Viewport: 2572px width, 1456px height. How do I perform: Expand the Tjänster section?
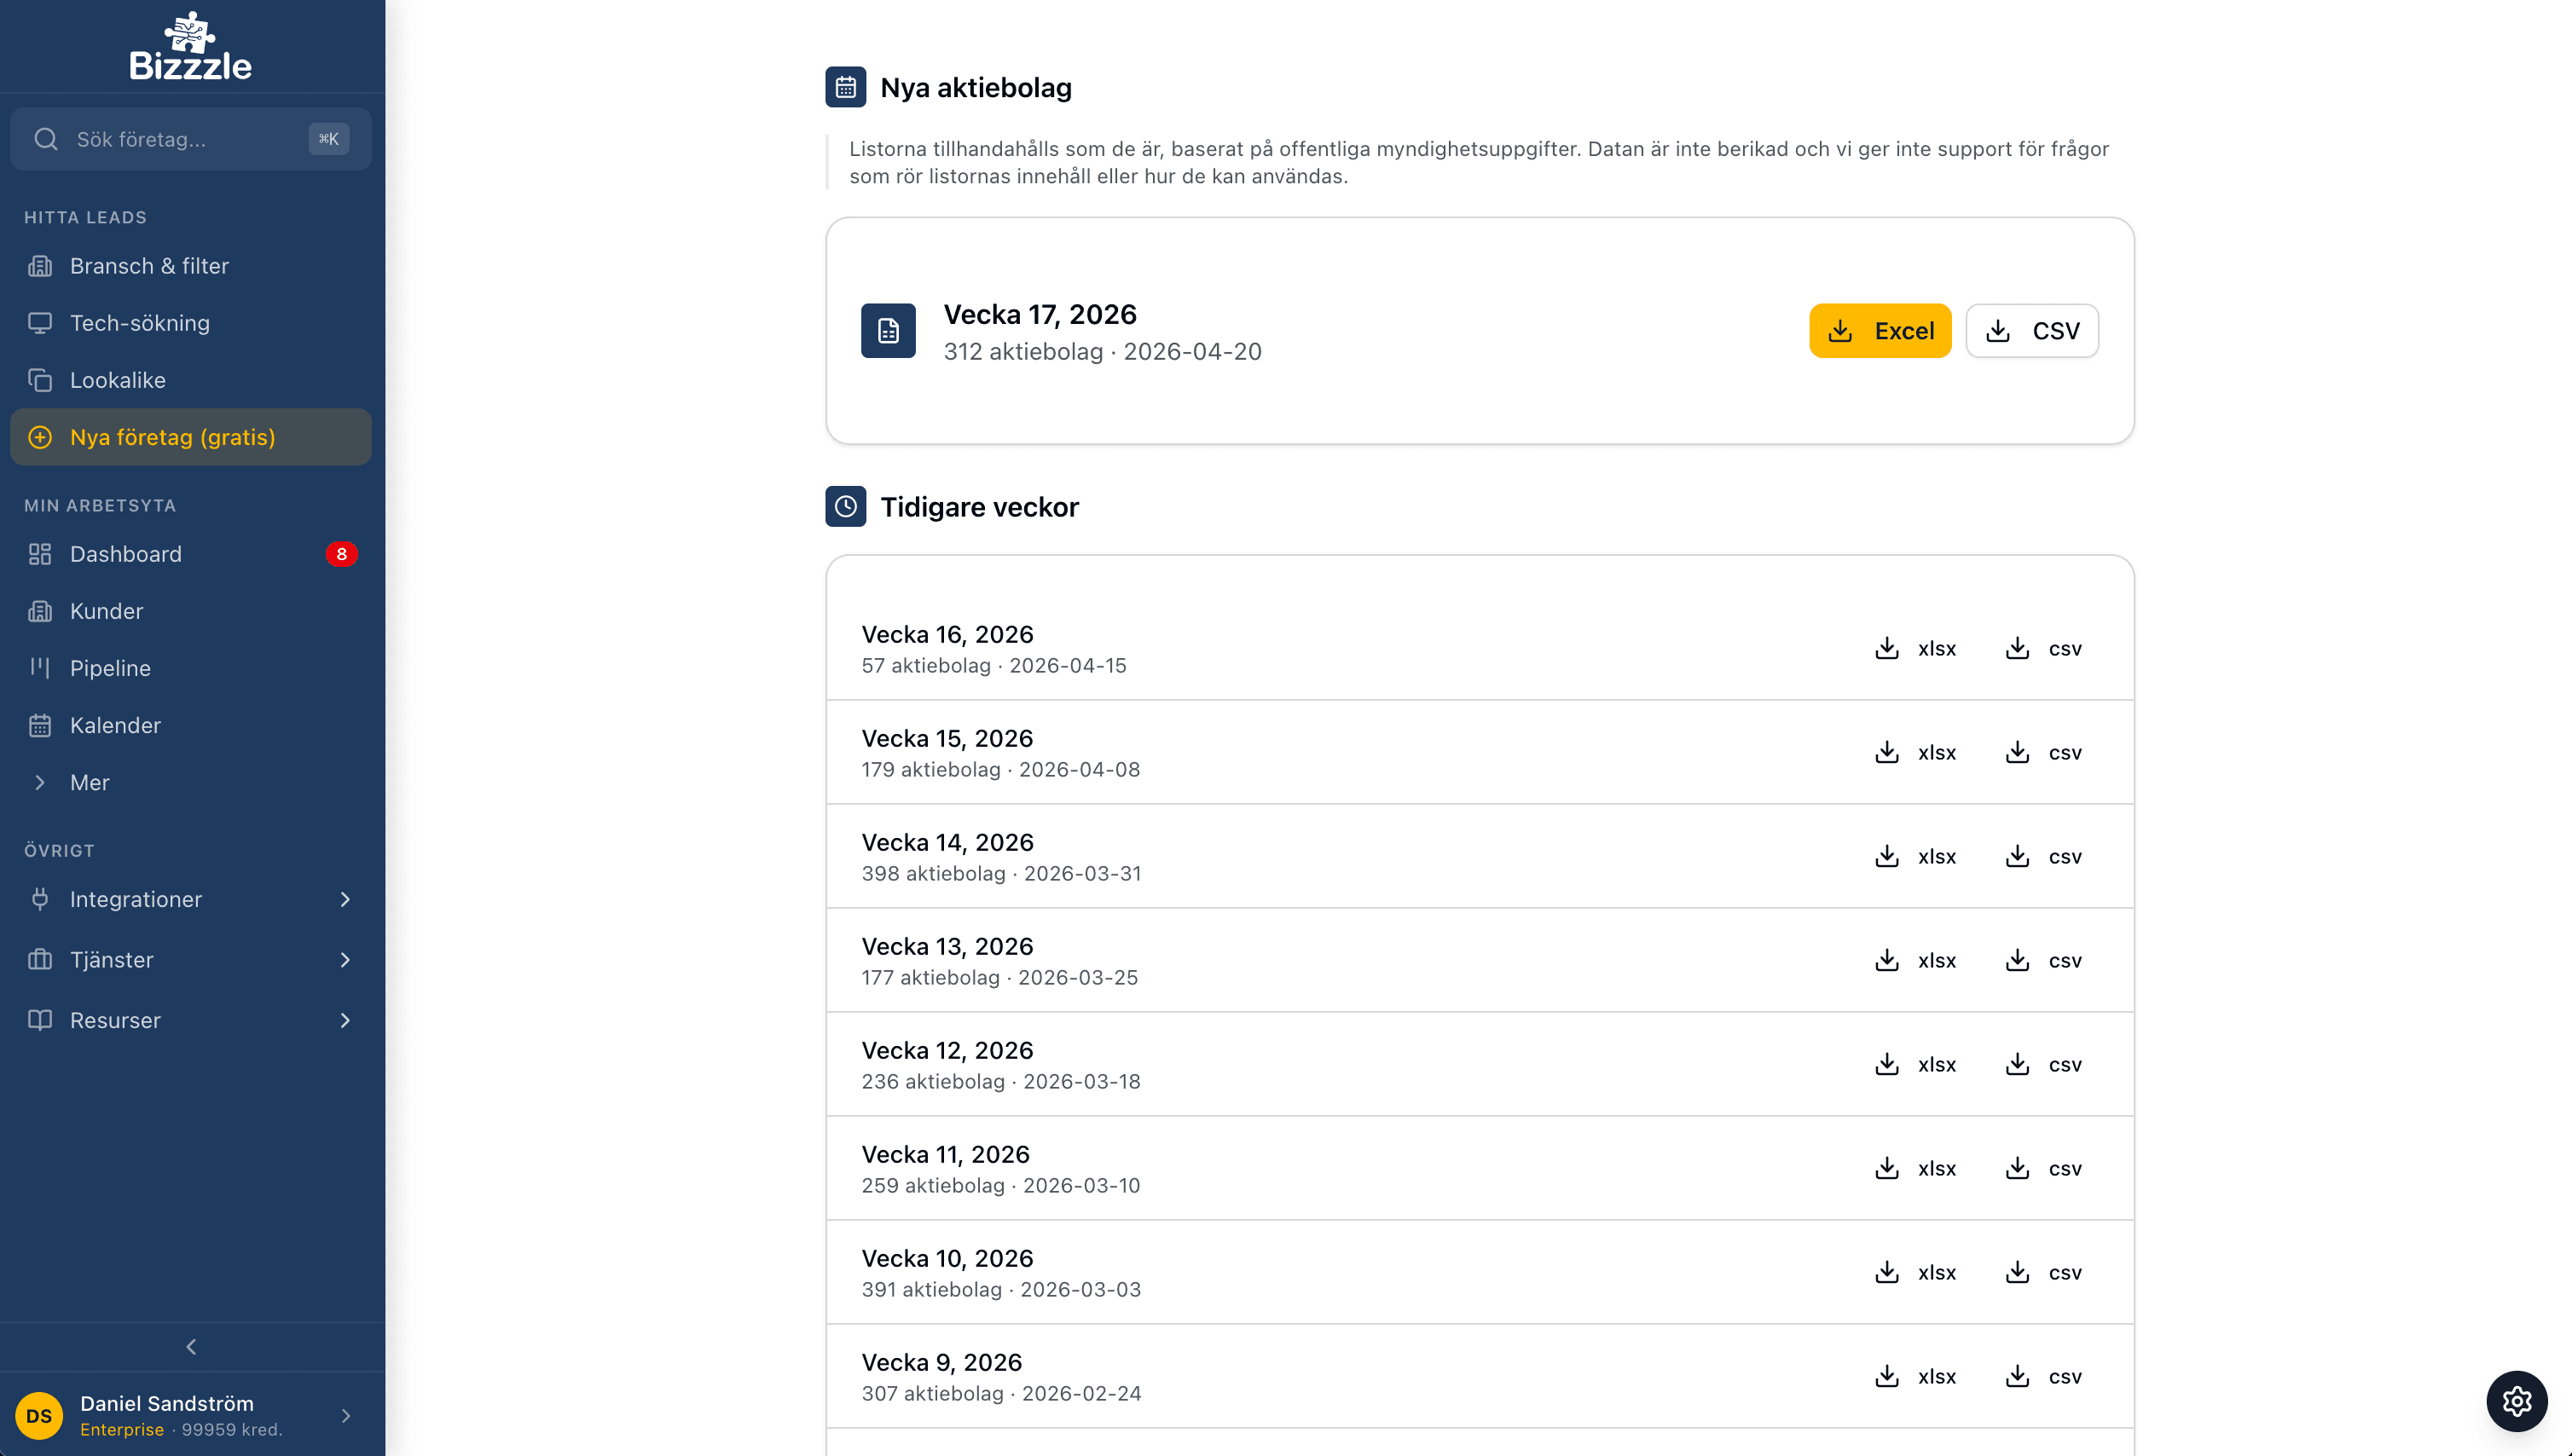click(x=190, y=960)
